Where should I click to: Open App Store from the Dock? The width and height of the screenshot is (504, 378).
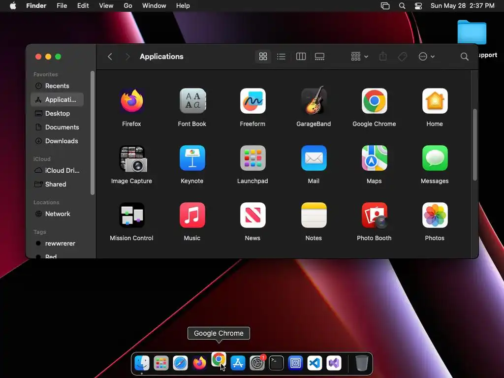238,363
